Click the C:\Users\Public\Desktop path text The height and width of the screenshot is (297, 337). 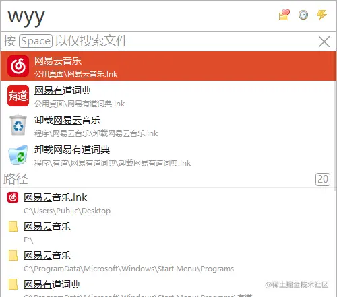(x=67, y=211)
